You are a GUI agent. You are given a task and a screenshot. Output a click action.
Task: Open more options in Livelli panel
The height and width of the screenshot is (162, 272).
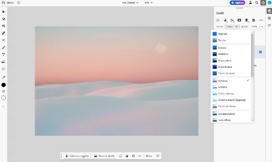tap(261, 21)
